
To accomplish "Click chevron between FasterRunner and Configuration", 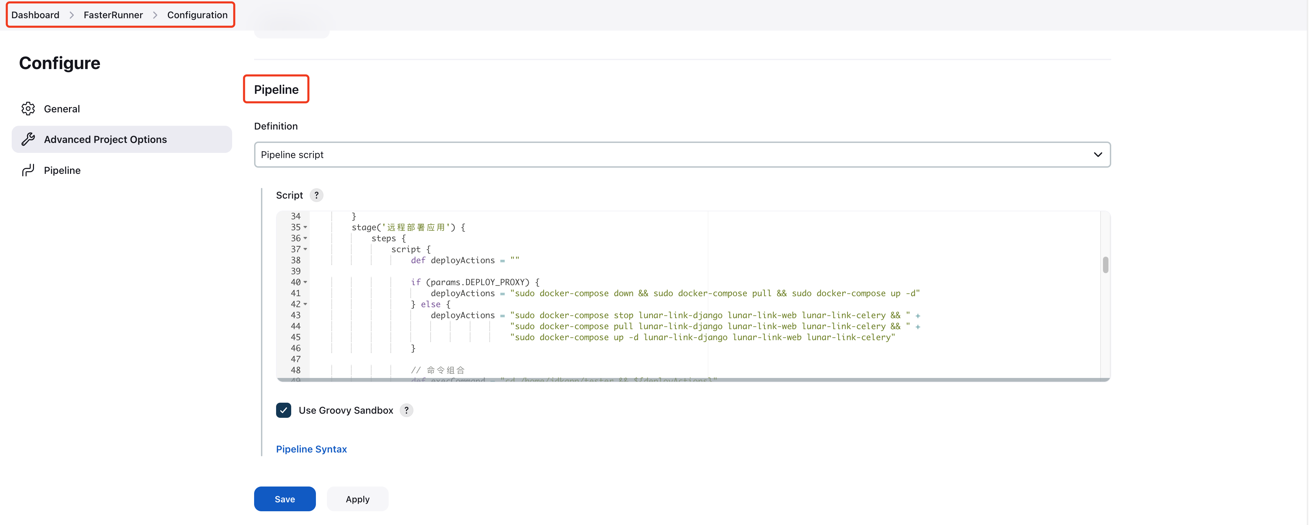I will (155, 15).
